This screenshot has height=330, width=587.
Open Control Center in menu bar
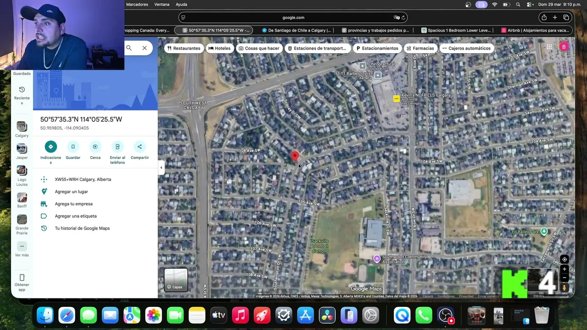[529, 5]
